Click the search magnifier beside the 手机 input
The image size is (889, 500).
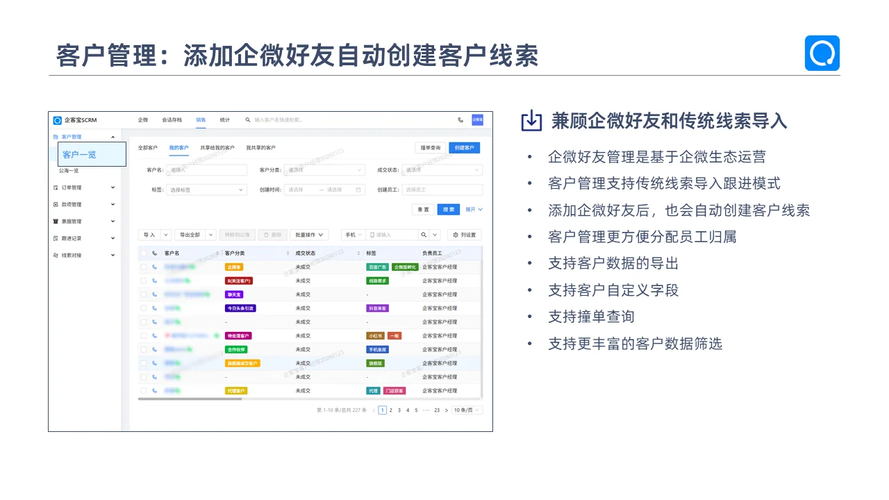click(423, 235)
